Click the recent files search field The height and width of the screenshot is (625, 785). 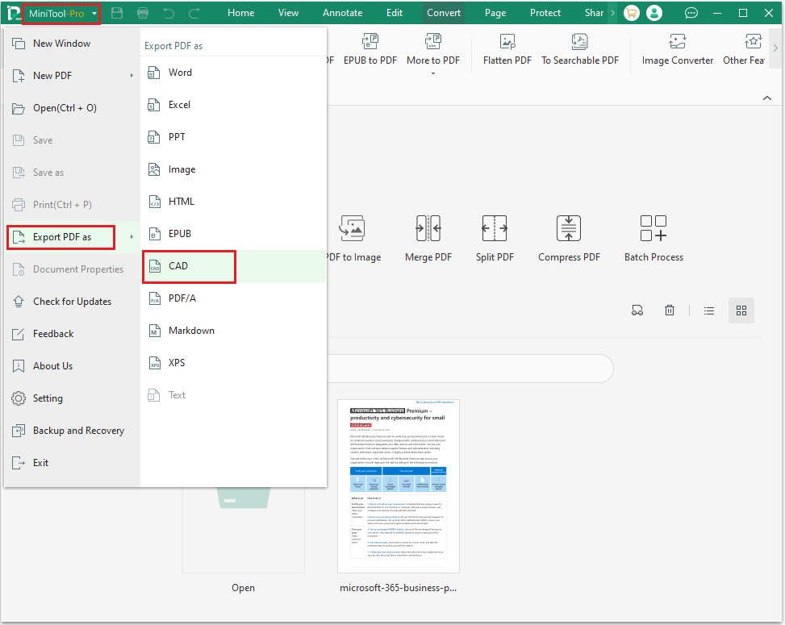click(470, 369)
